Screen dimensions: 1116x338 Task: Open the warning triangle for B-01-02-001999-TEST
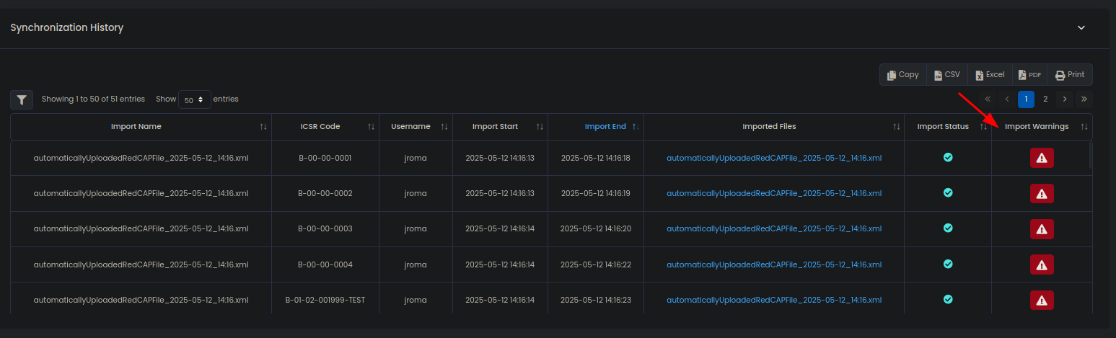pyautogui.click(x=1041, y=300)
